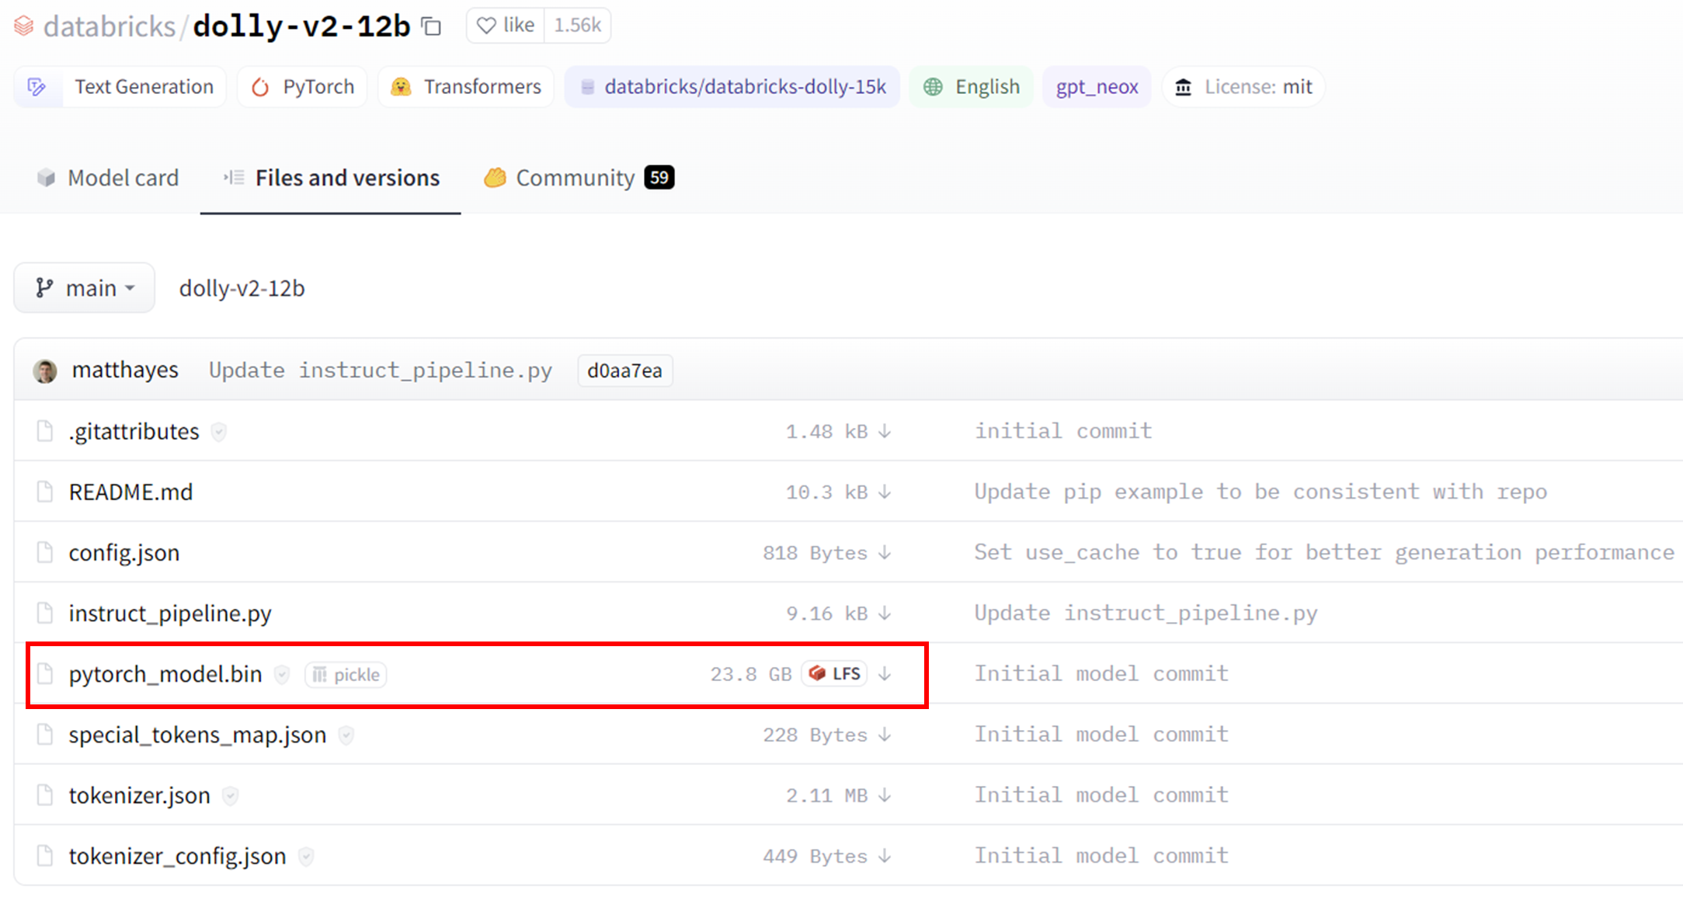Open the Model card tab

click(109, 178)
